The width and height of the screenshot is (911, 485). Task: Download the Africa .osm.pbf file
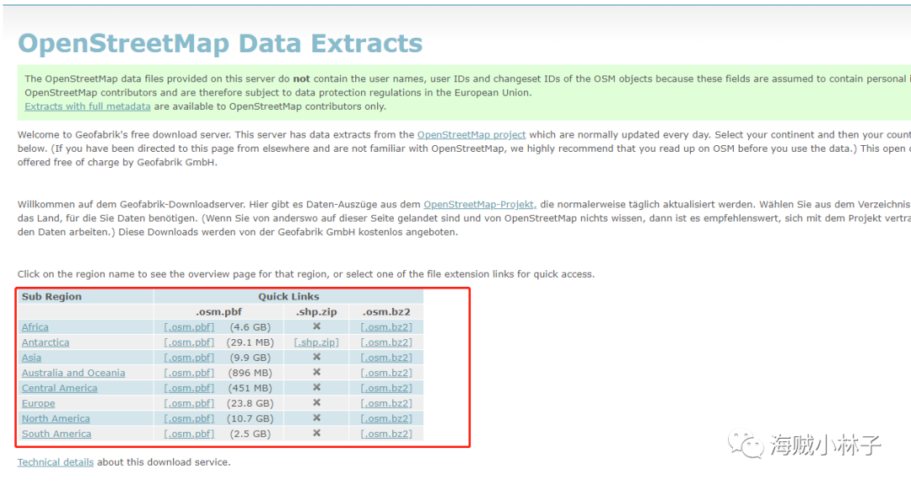click(x=189, y=327)
